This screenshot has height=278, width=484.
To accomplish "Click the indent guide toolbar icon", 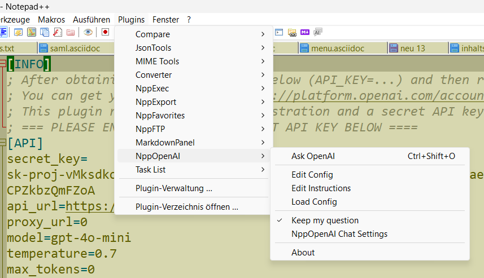I will point(3,32).
